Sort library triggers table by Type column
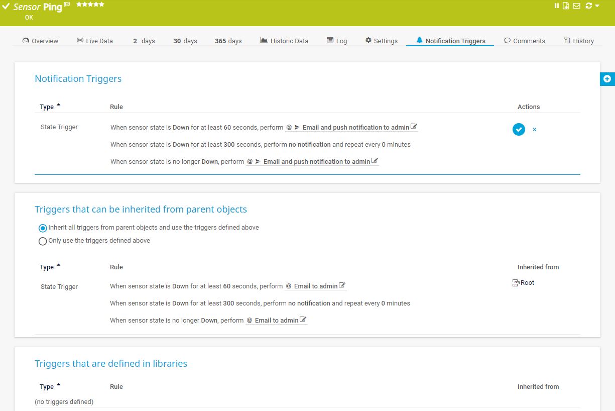This screenshot has height=411, width=615. [x=47, y=387]
